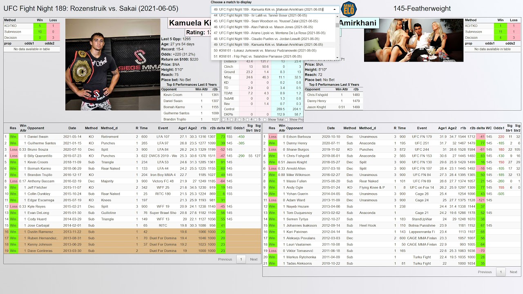Viewport: 523px width, 294px height.
Task: Click the MMA ELO logo
Action: point(349,9)
